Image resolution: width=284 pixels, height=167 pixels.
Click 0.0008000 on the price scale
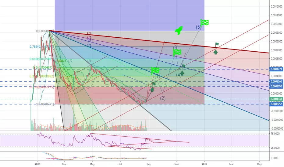tap(276, 41)
